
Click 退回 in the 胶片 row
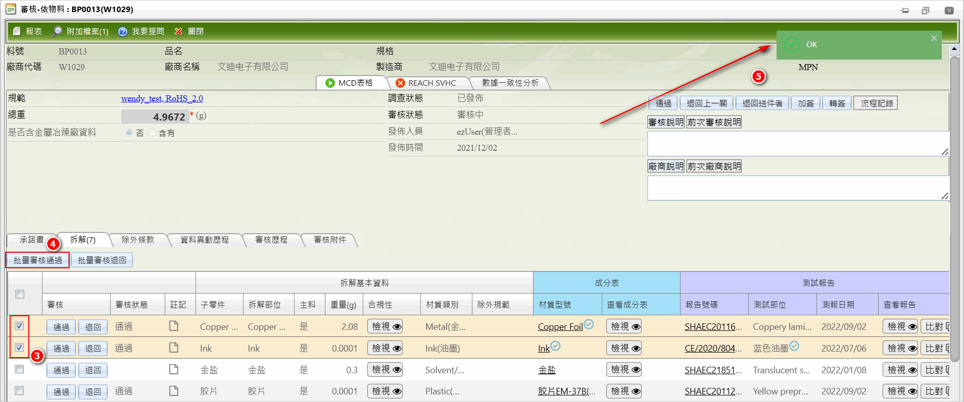coord(93,392)
